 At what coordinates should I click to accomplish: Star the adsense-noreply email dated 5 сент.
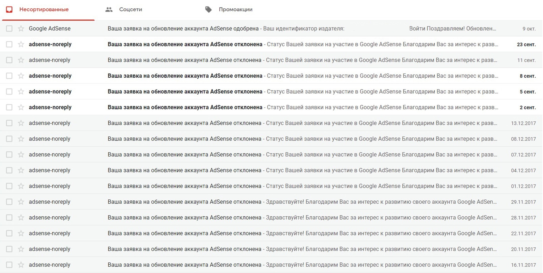[21, 92]
